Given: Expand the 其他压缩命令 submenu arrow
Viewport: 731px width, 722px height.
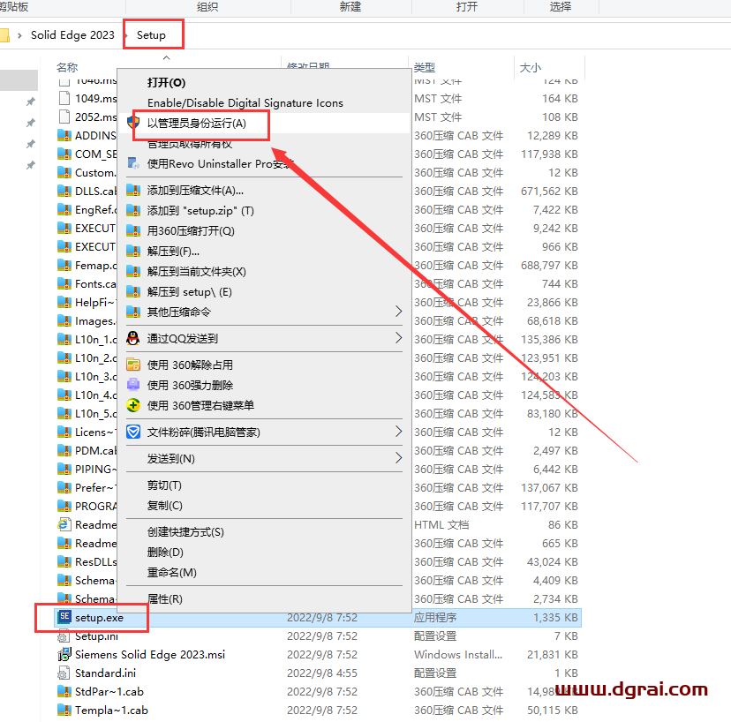Looking at the screenshot, I should pos(398,312).
